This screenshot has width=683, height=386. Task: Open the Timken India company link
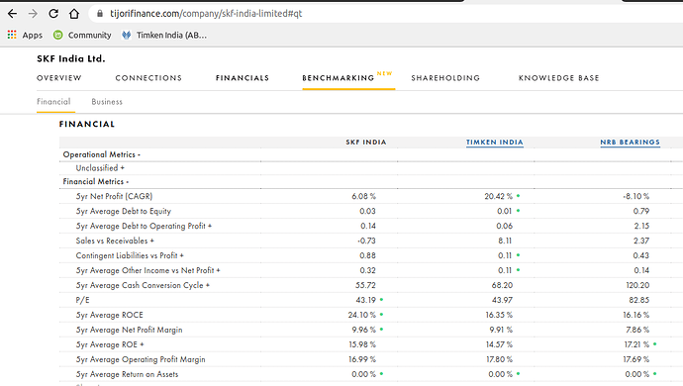coord(494,142)
